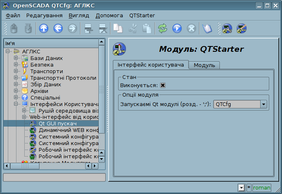Click the tree horizontal scrollbar left arrow
Image resolution: width=282 pixels, height=194 pixels.
(x=7, y=166)
